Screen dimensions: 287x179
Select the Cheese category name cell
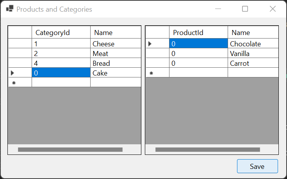click(115, 44)
